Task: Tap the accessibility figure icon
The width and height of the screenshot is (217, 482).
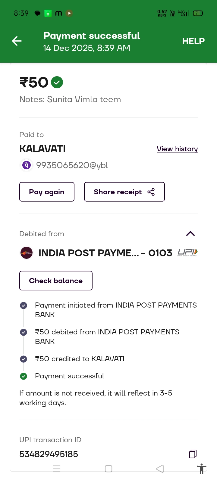Action: click(x=202, y=469)
